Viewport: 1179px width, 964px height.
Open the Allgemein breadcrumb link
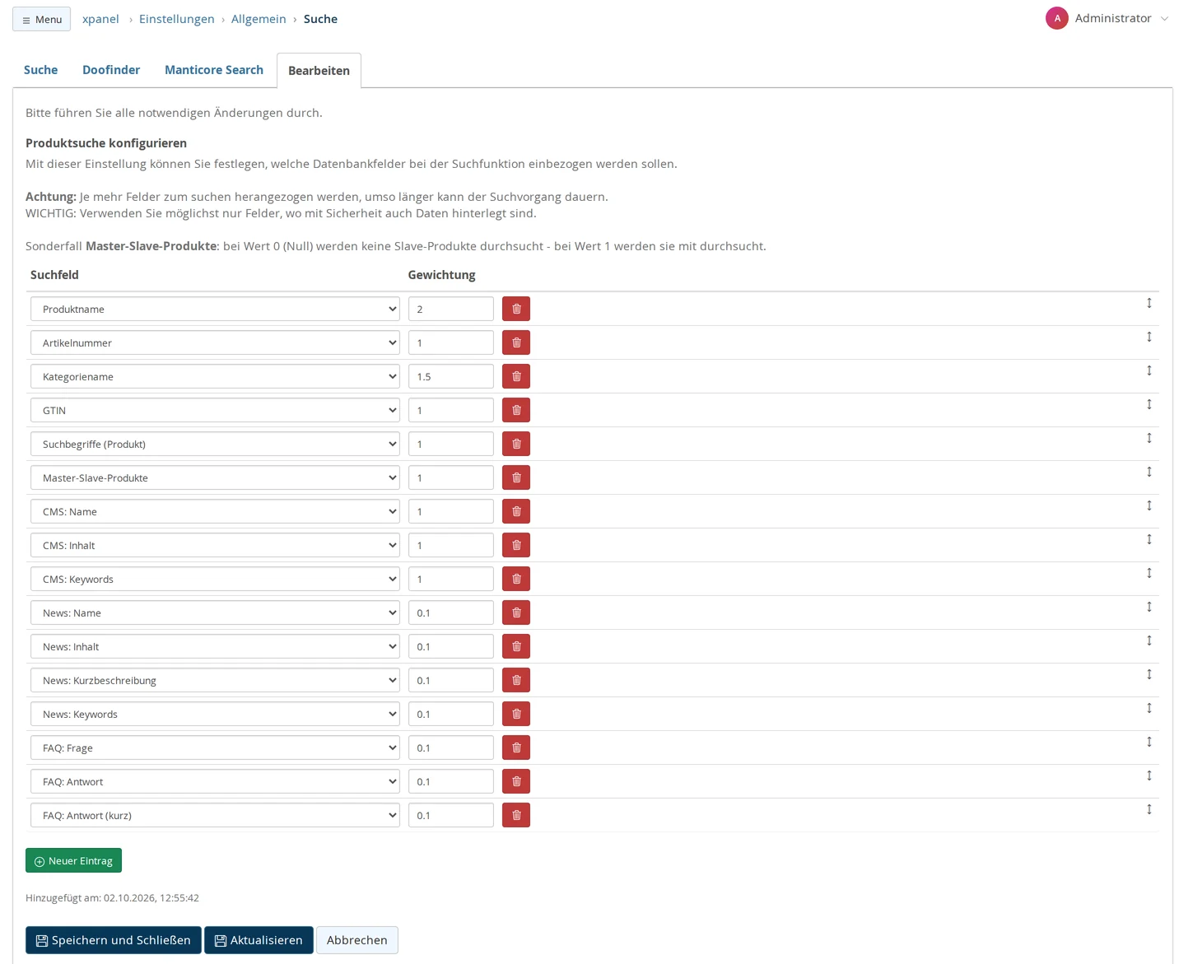tap(259, 19)
